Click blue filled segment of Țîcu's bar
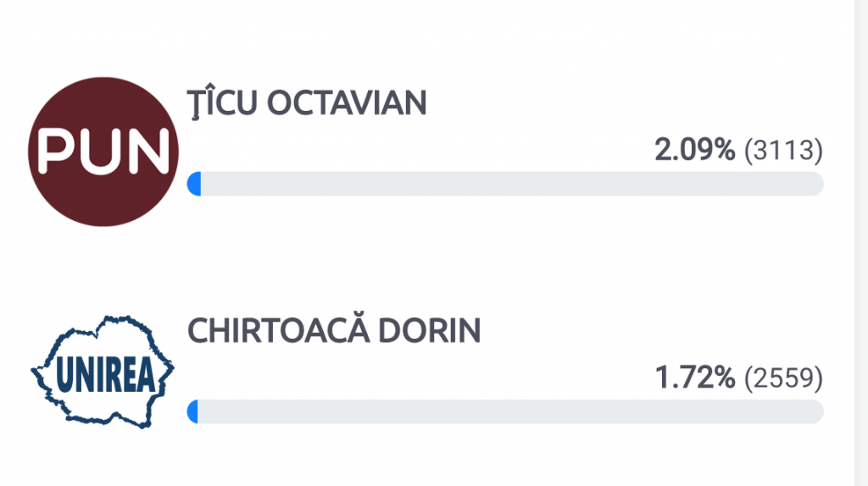868x486 pixels. click(194, 184)
